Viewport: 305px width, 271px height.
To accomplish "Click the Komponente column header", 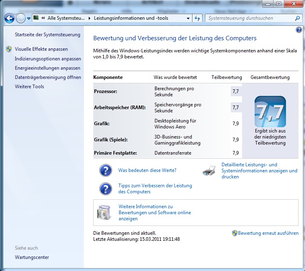I will pyautogui.click(x=108, y=77).
